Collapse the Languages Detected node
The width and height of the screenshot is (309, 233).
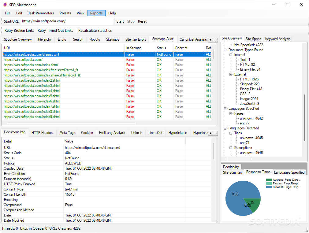click(x=225, y=128)
